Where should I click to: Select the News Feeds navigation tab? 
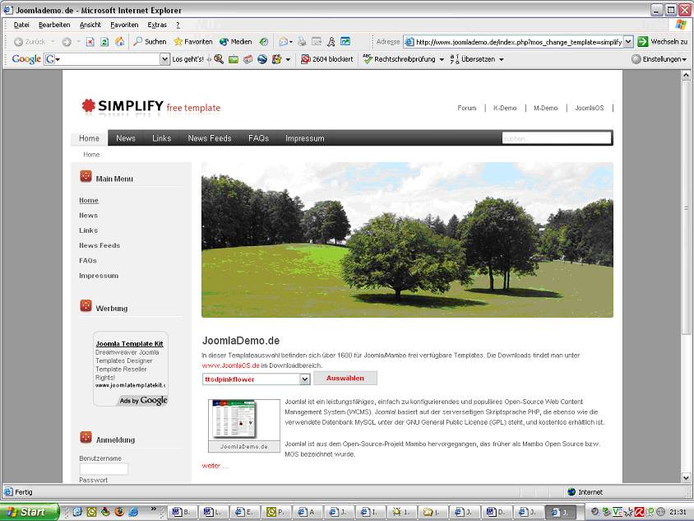[x=210, y=138]
